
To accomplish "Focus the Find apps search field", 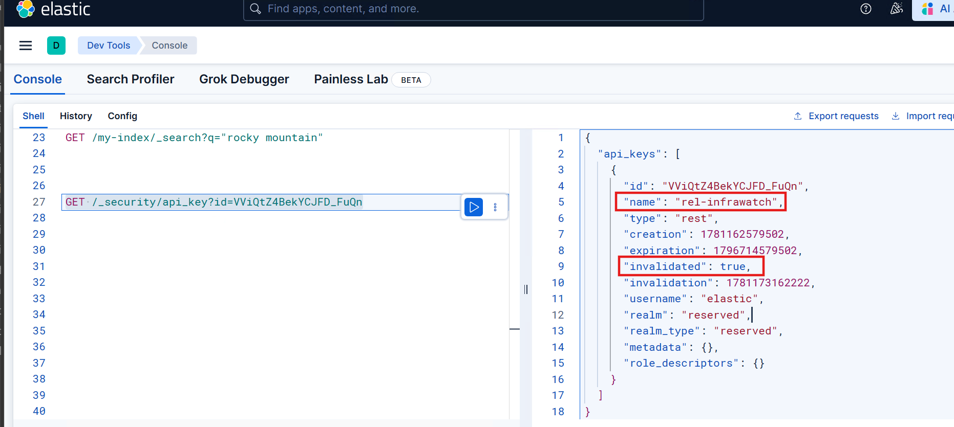I will (474, 9).
